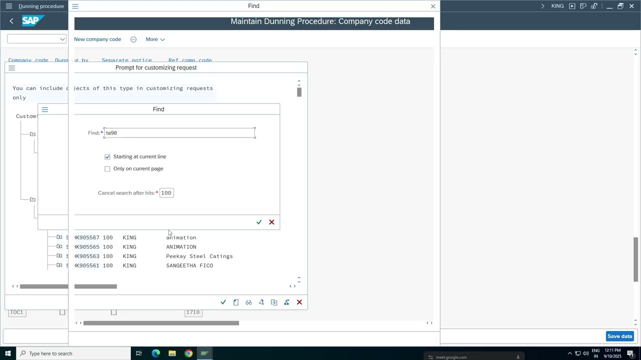This screenshot has height=360, width=641.
Task: Click the TOC1 company code field
Action: (17, 312)
